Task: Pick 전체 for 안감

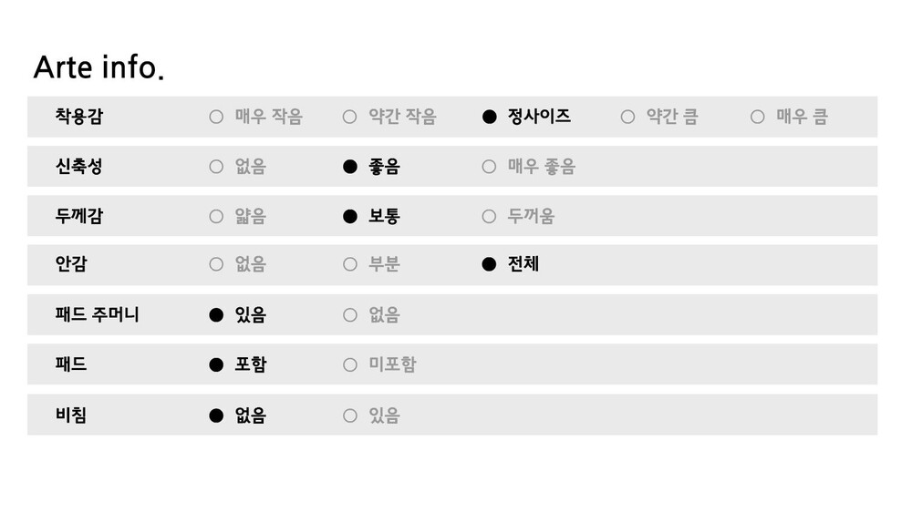Action: click(490, 264)
